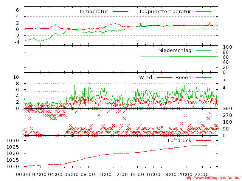Click the 20:00 time axis label

click(185, 175)
